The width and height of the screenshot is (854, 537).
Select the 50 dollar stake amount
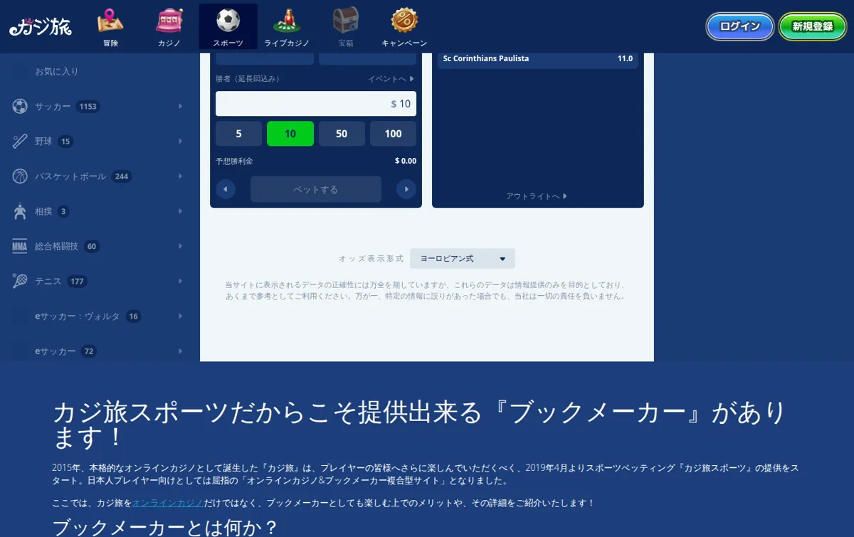coord(342,134)
